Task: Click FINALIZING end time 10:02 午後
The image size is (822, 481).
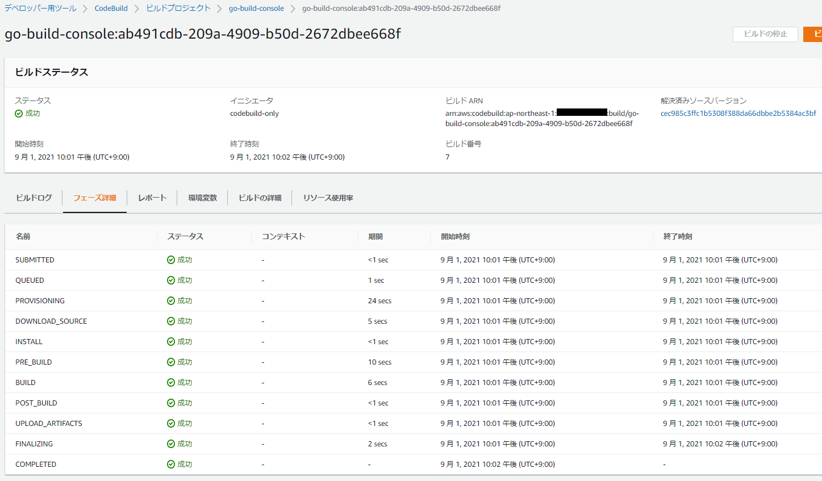Action: point(720,444)
